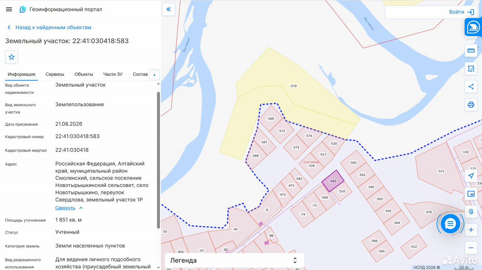Click the Землепользование value

point(79,104)
